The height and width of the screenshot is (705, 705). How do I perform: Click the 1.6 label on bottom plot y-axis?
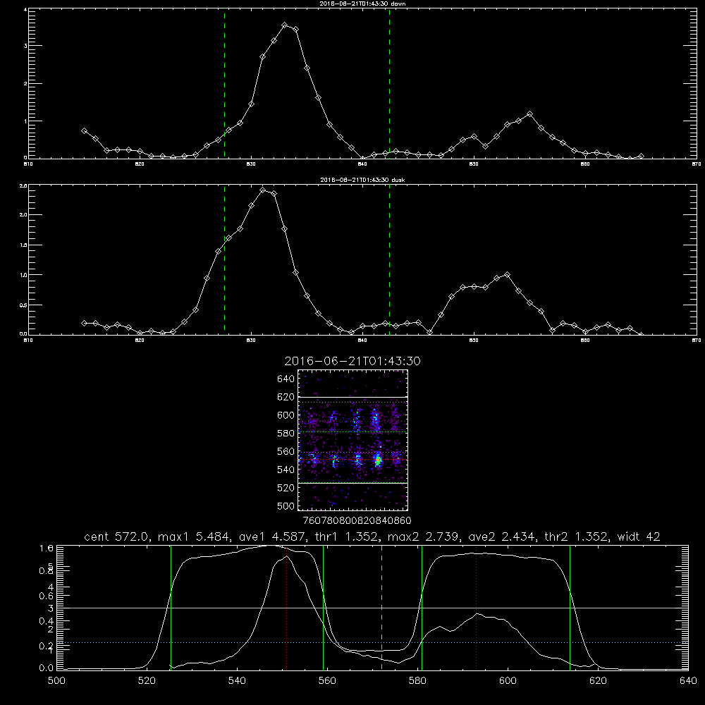click(x=47, y=548)
